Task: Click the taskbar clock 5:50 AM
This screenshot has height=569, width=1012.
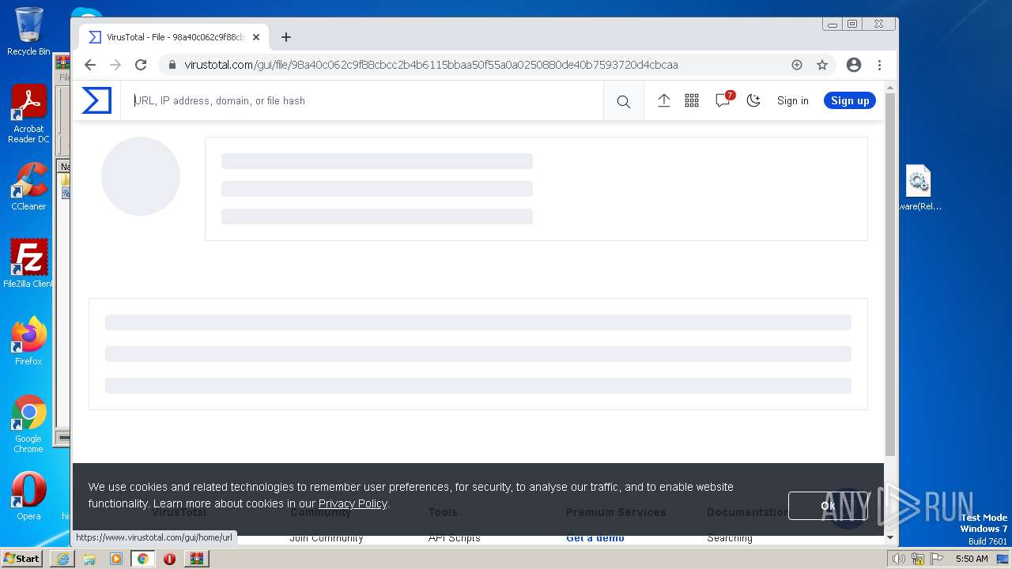Action: [972, 559]
